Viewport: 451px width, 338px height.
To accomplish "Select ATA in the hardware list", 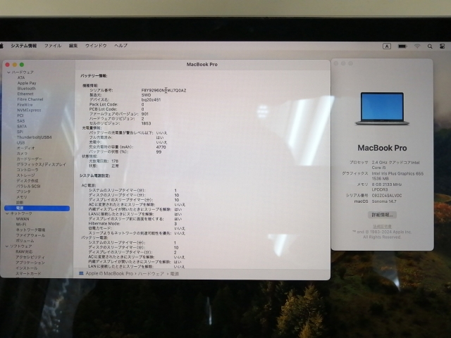I will (x=21, y=77).
